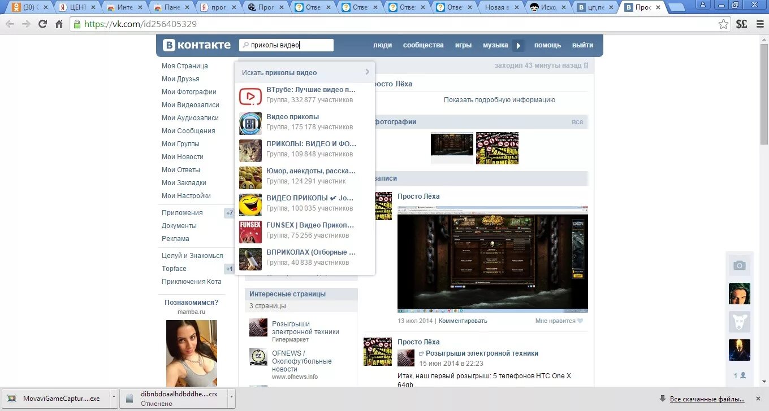Open second yellow-black photo thumbnail
The image size is (769, 411).
point(497,148)
